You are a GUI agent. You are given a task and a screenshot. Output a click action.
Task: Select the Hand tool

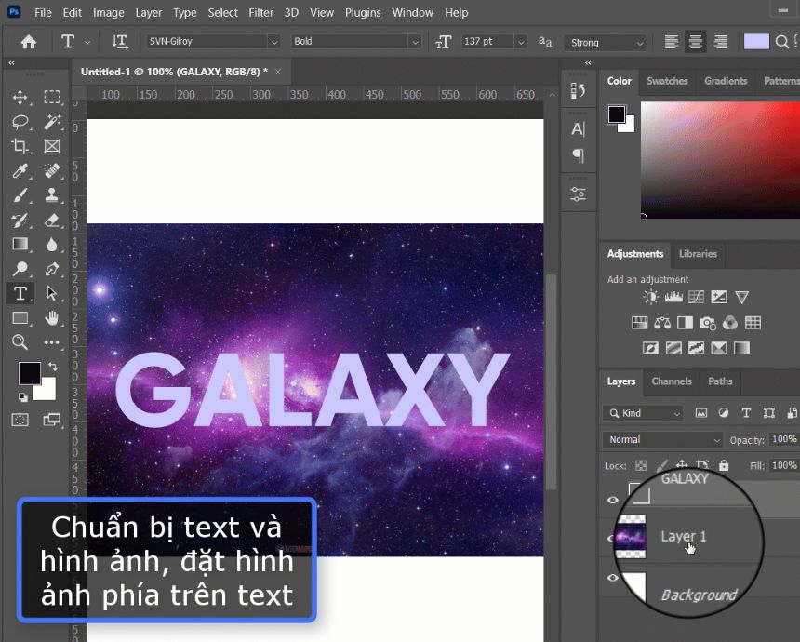click(51, 318)
